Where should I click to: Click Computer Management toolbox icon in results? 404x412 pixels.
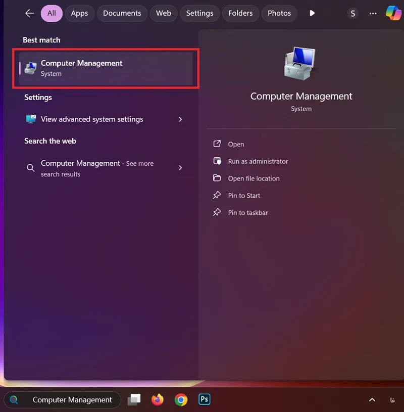(31, 68)
